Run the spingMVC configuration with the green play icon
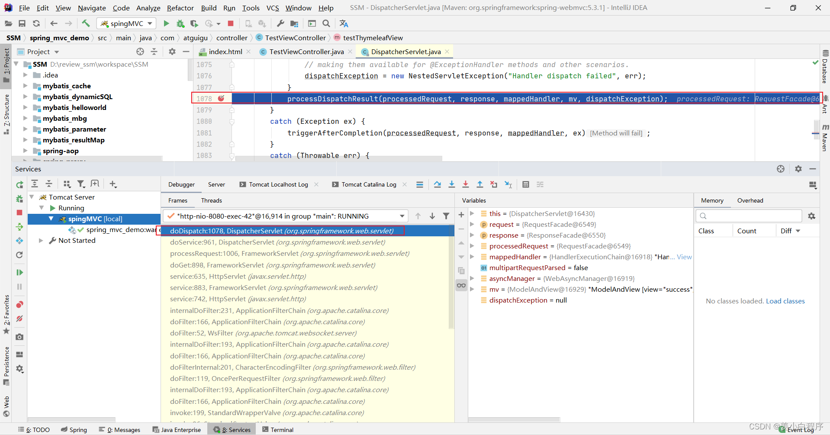The height and width of the screenshot is (435, 830). tap(166, 23)
